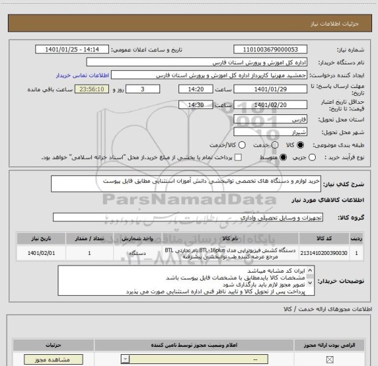The image size is (378, 366).
Task: Click the remaining days field showing 3
Action: tap(142, 89)
